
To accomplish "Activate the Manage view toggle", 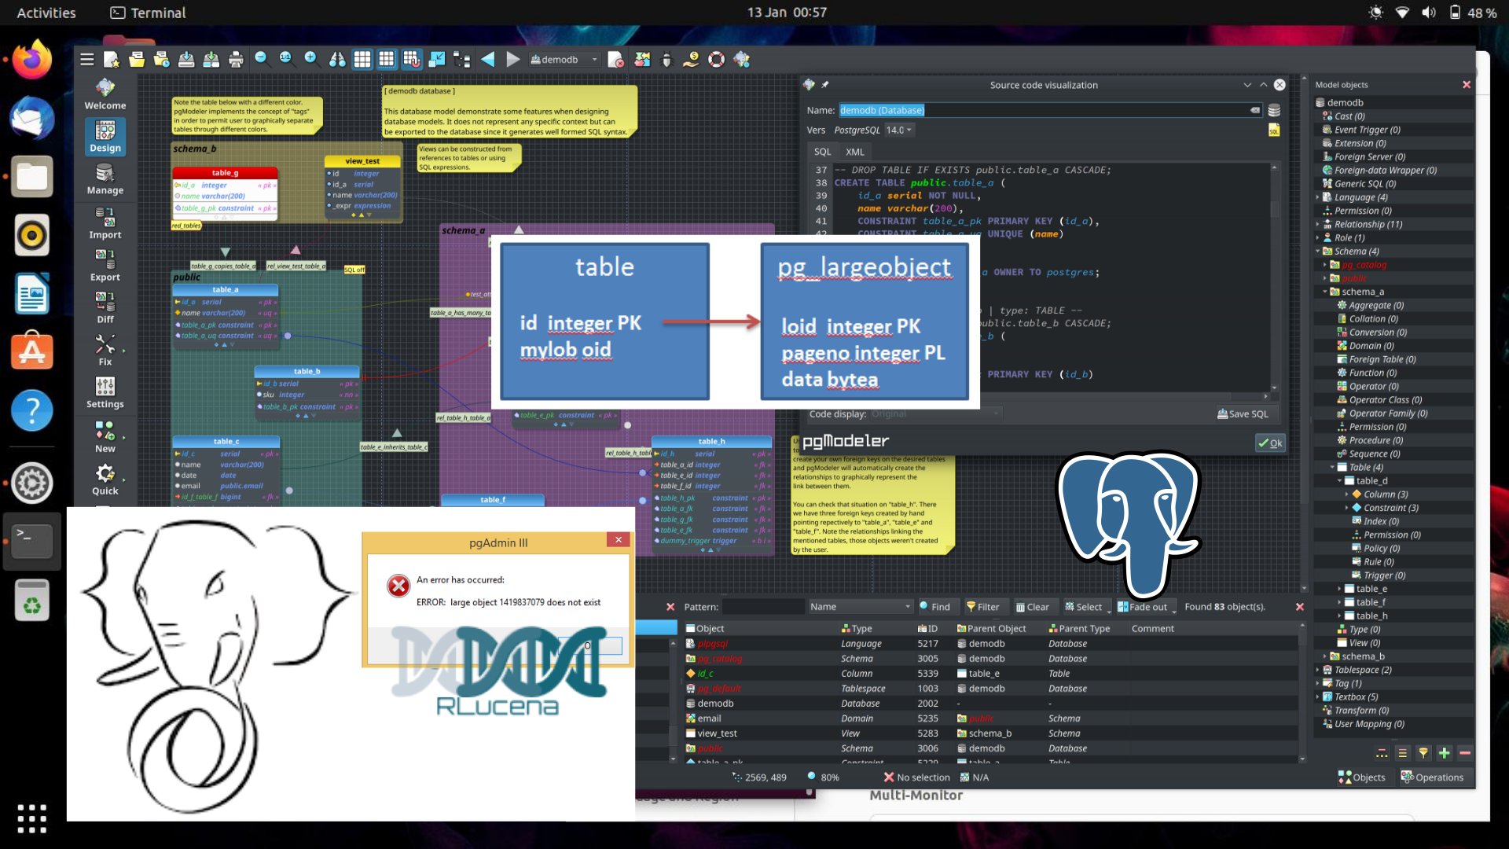I will tap(105, 179).
